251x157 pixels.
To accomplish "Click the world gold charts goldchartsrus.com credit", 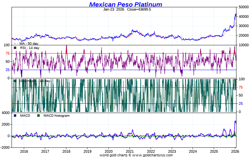I will click(136, 155).
